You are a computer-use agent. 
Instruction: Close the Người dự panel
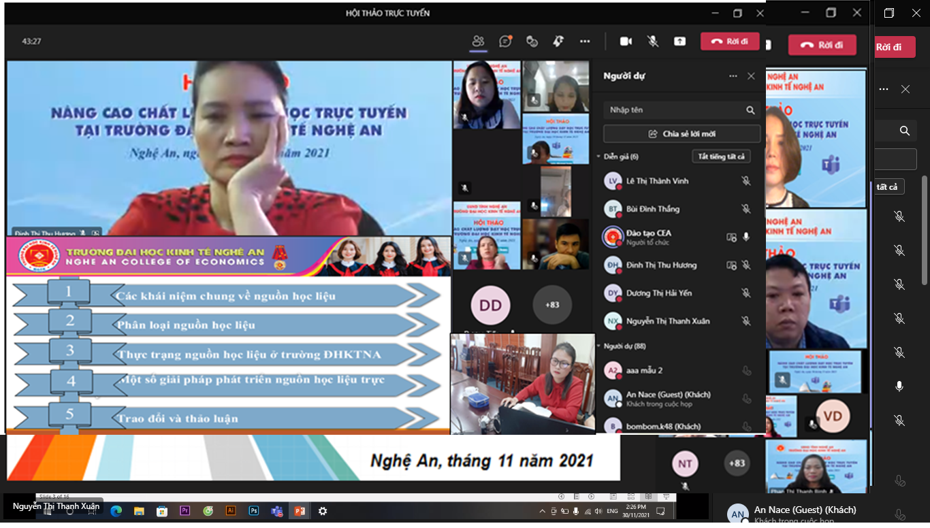[x=751, y=76]
